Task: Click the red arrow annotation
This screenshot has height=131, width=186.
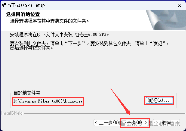Action: [120, 101]
